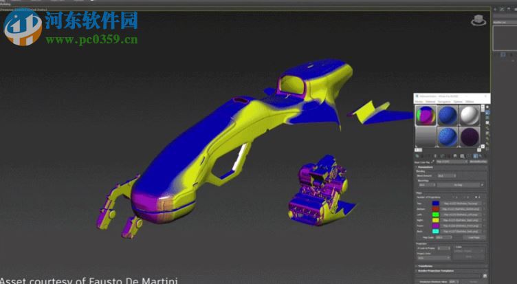Screen dimensions: 517x284
Task: Click the yellow Right color swatch
Action: click(436, 220)
